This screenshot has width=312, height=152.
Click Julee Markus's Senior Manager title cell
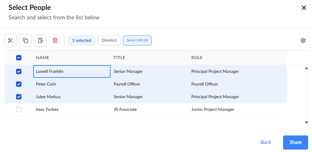tap(149, 97)
